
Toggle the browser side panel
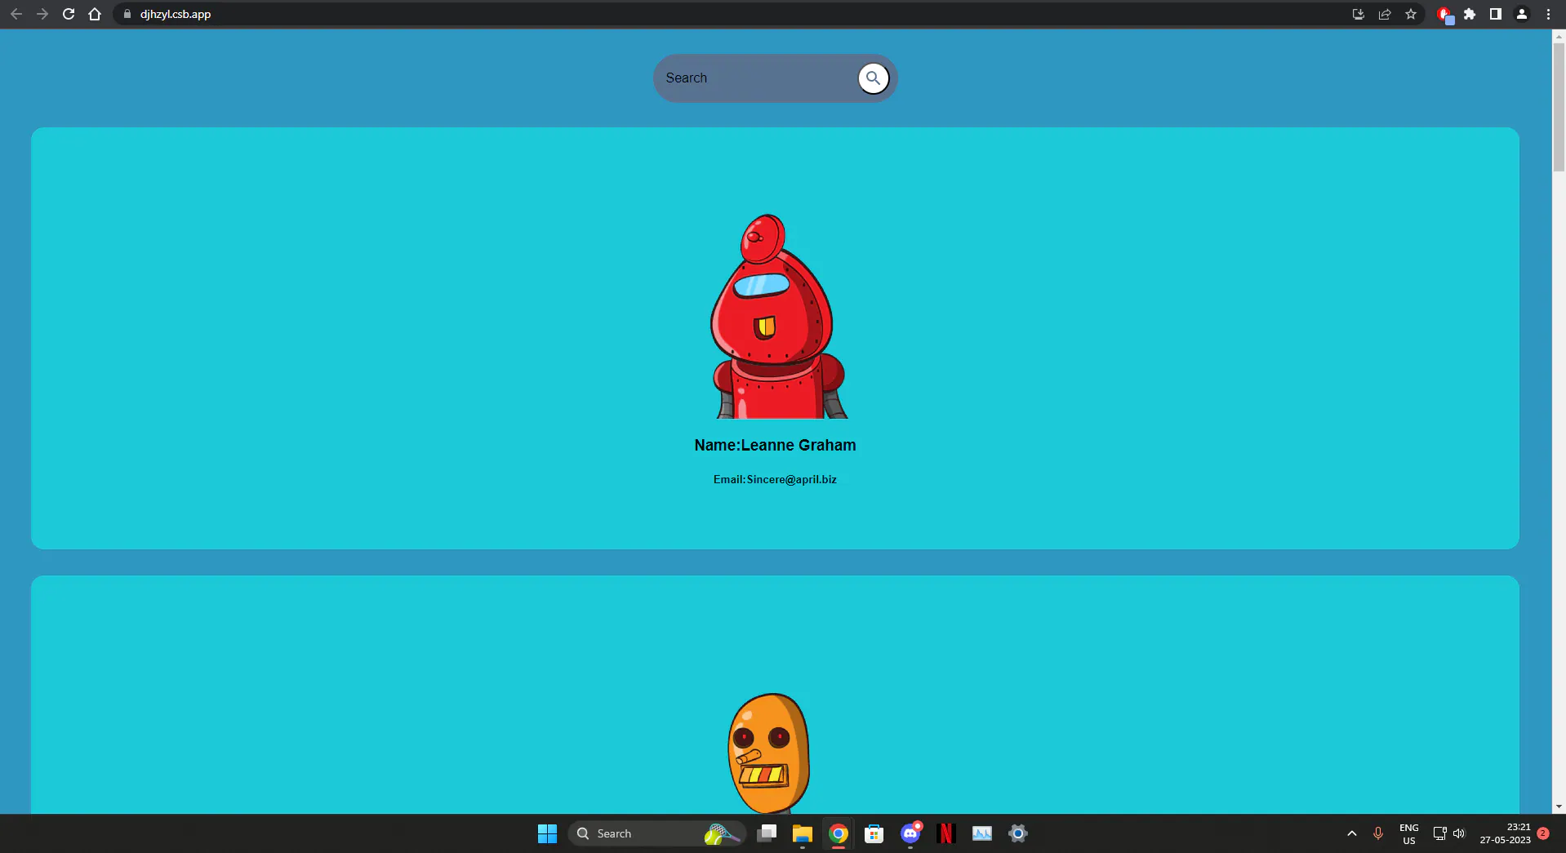(x=1496, y=14)
